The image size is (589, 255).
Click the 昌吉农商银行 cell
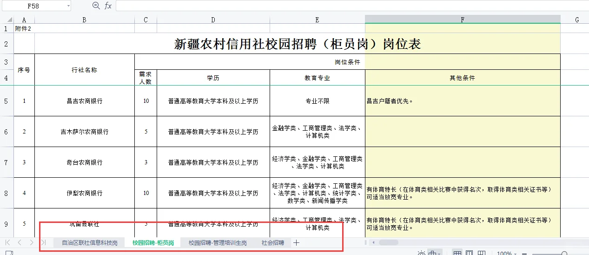pos(85,101)
